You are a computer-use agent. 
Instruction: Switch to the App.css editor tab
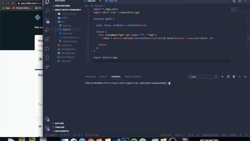[x=113, y=1]
